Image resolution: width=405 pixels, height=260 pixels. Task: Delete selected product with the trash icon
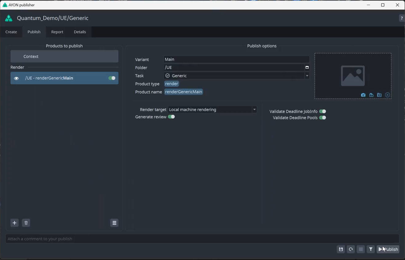pyautogui.click(x=26, y=223)
